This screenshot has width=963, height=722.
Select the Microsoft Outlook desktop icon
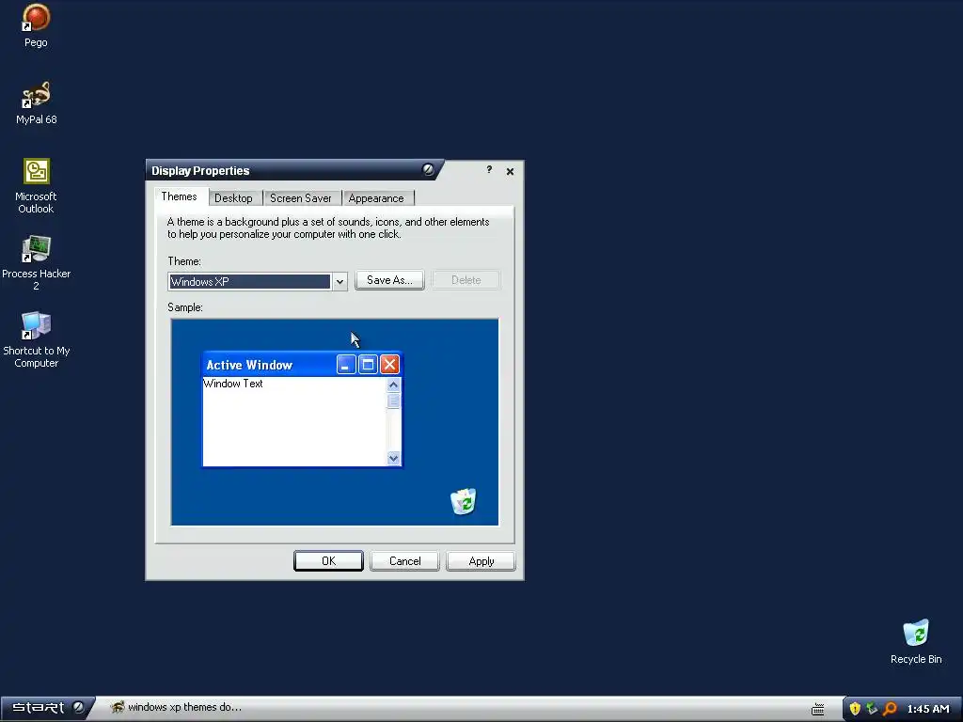(36, 186)
